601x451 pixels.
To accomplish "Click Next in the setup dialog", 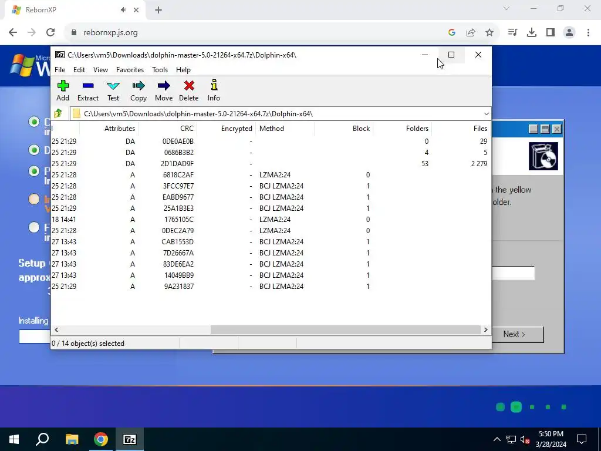I will tap(518, 334).
